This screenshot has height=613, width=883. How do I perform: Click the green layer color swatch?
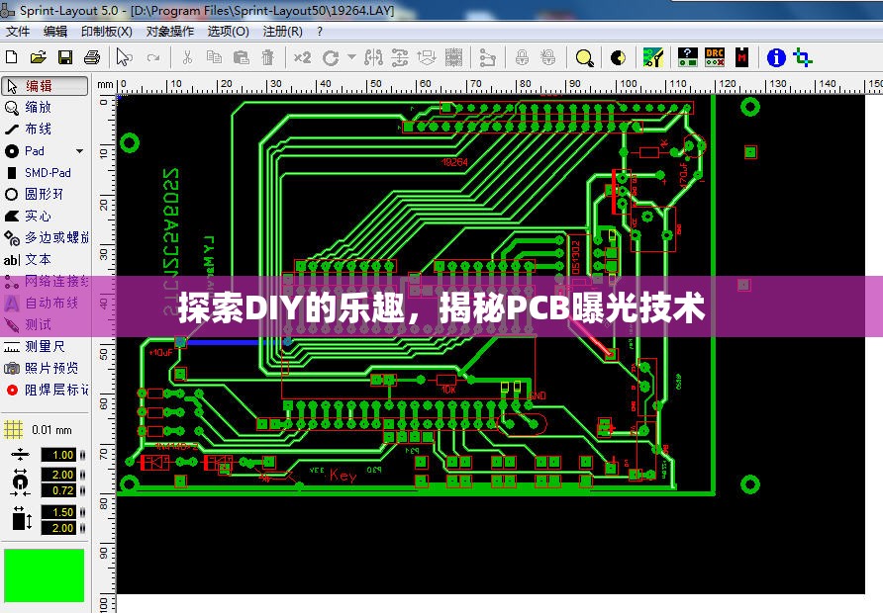tap(44, 575)
